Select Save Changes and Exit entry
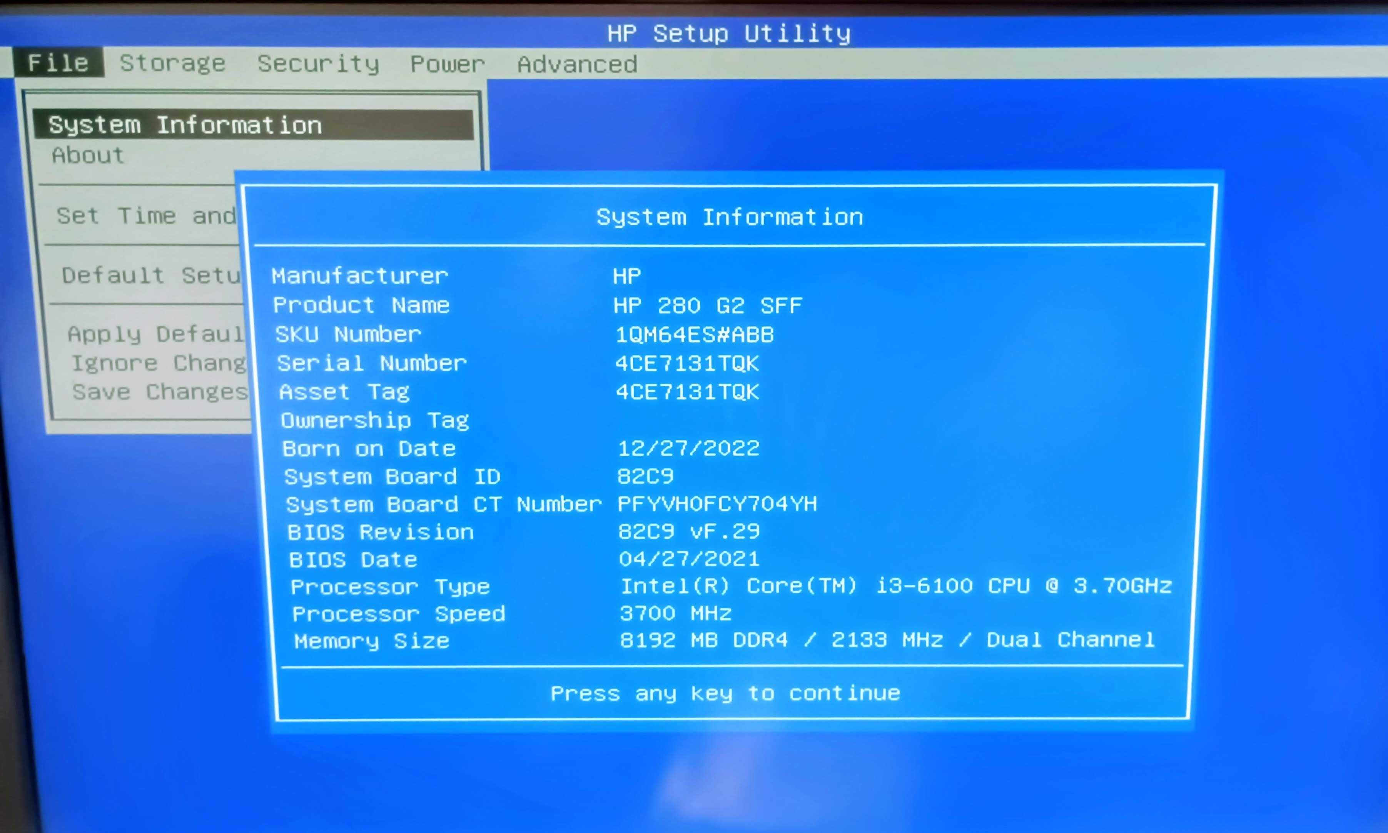The image size is (1388, 833). point(160,392)
